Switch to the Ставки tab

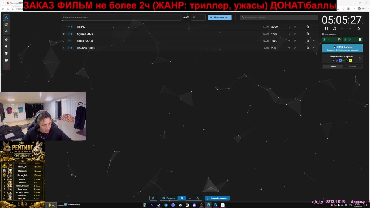point(333,66)
